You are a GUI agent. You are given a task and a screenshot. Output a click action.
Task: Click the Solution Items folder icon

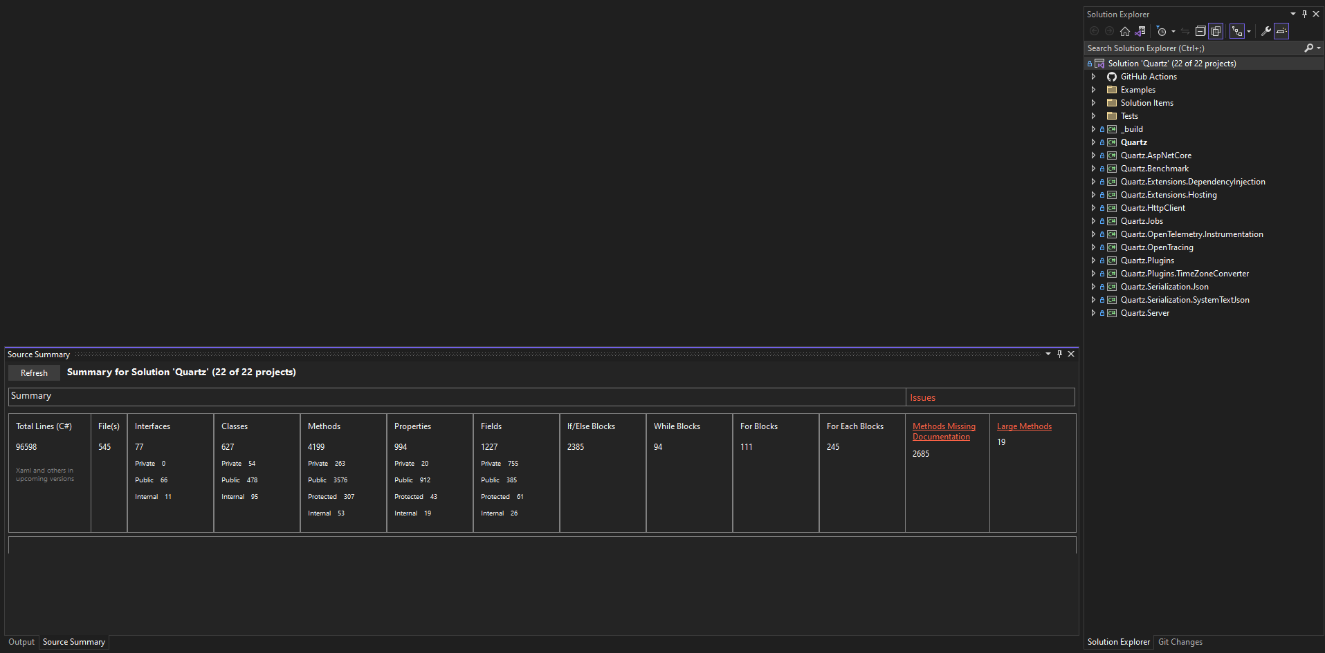[x=1112, y=103]
